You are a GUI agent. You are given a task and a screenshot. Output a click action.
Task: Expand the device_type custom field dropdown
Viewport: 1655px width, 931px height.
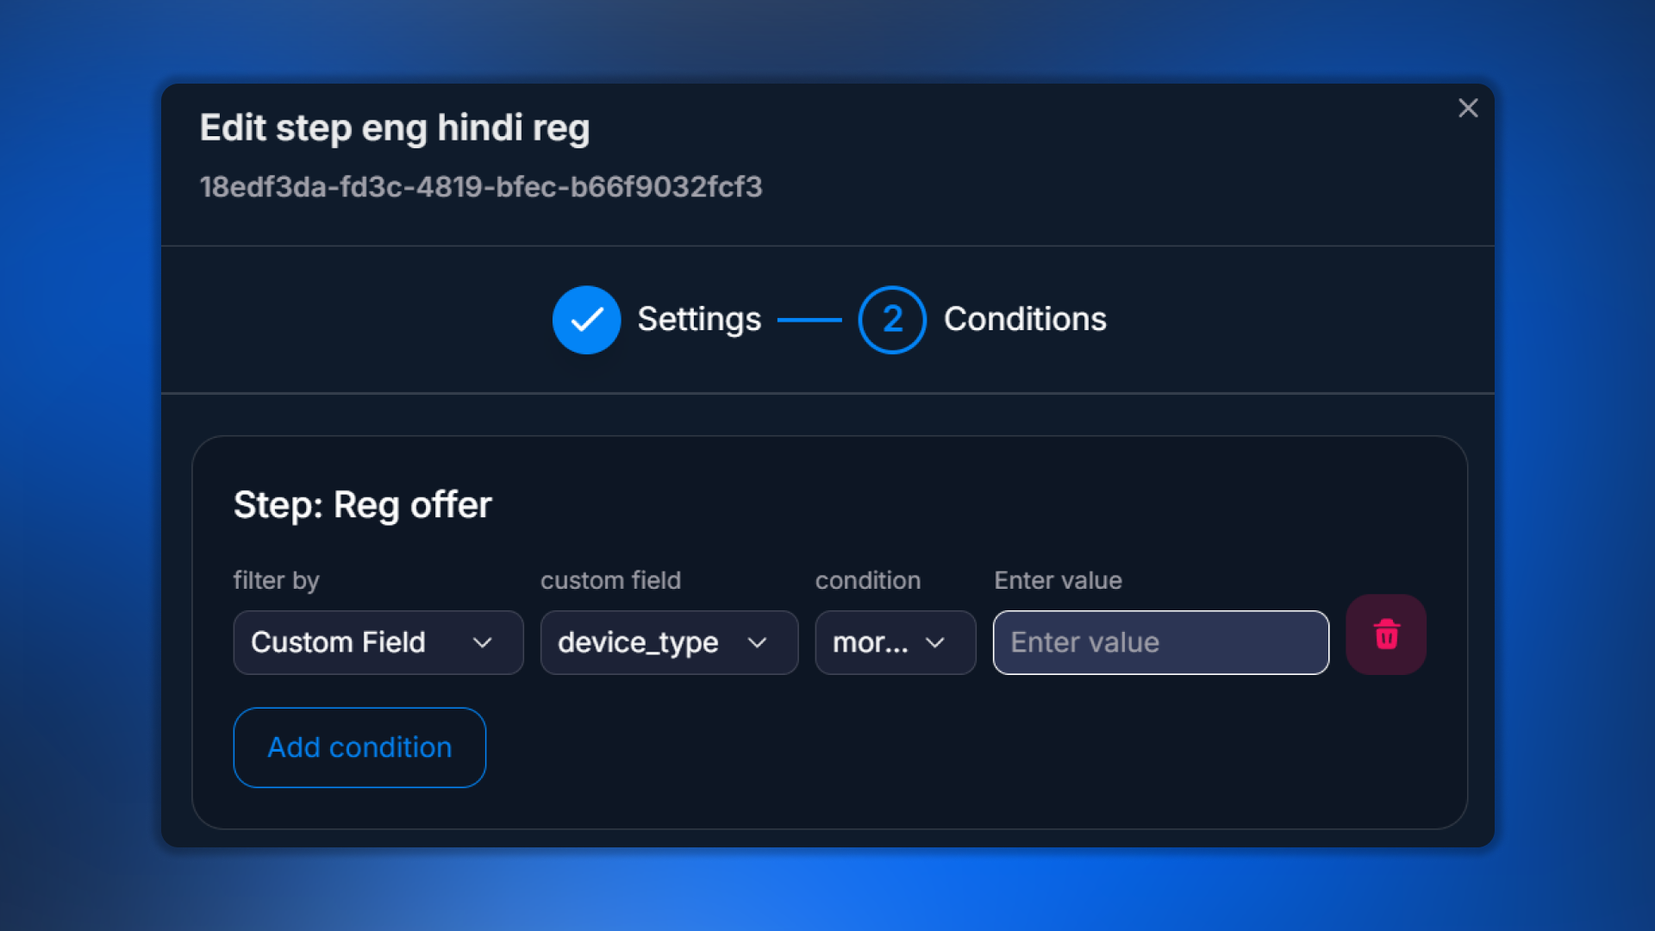click(x=669, y=642)
